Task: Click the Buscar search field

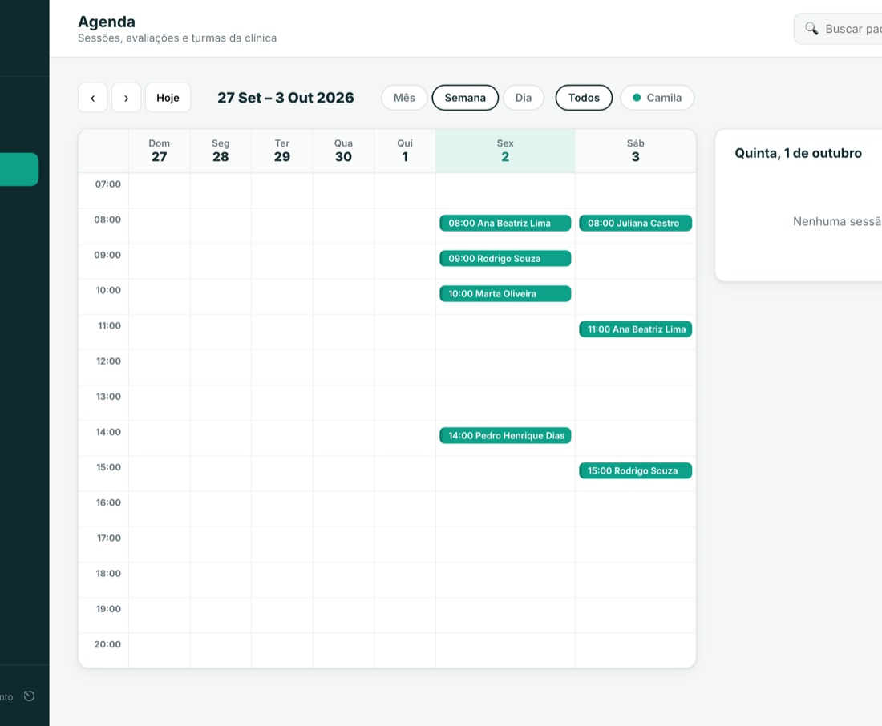Action: pos(838,29)
